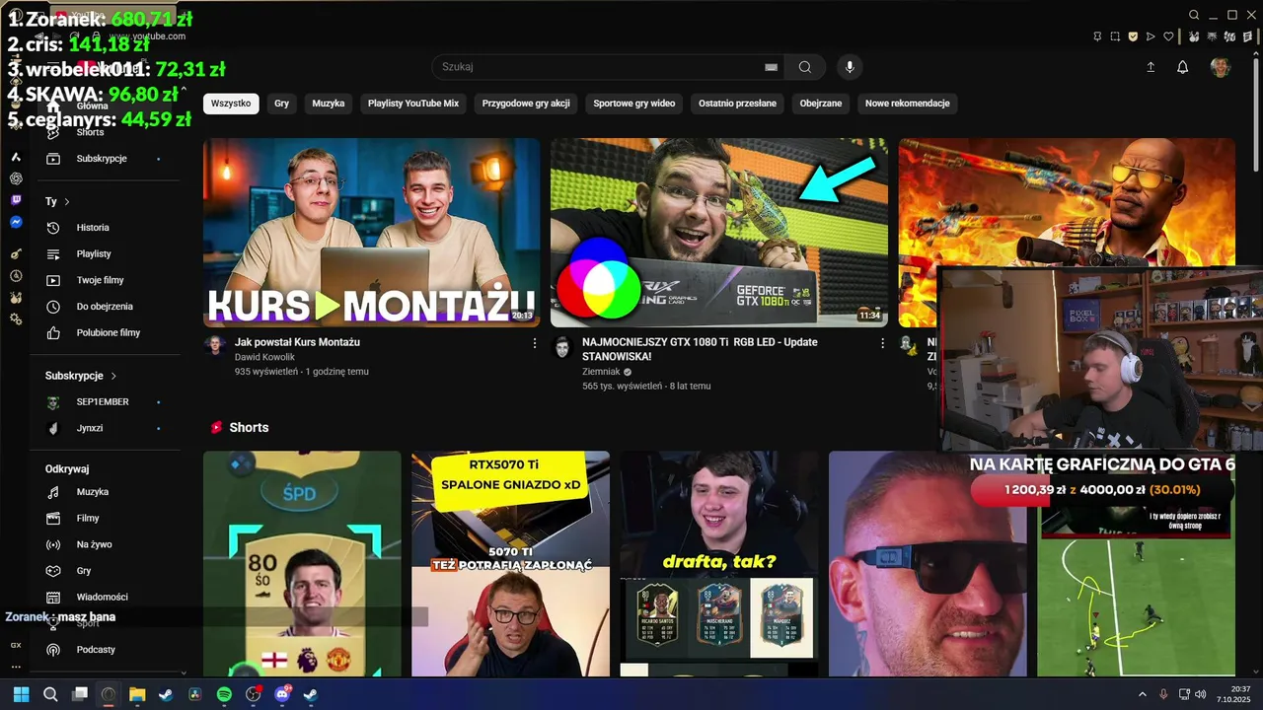Viewport: 1263px width, 710px height.
Task: Add page to bookmarks heart icon
Action: tap(1168, 36)
